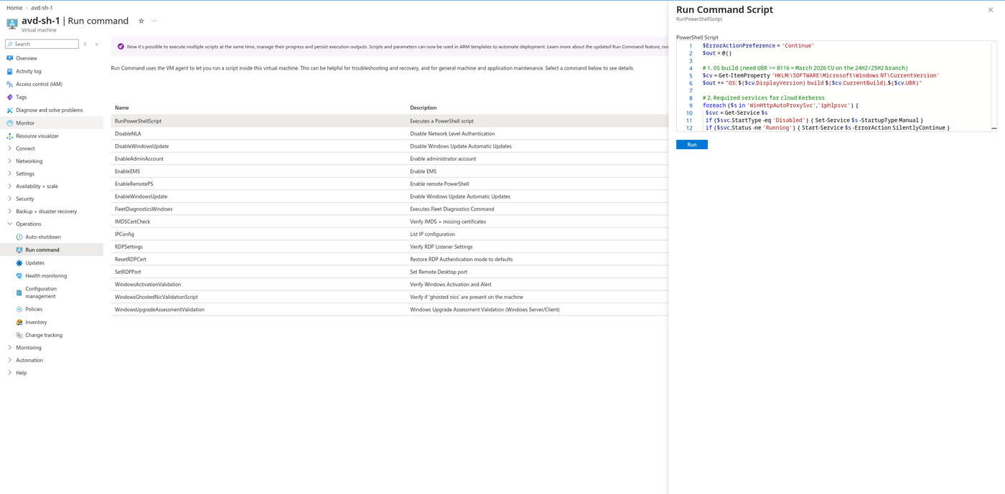The image size is (1005, 494).
Task: Open Monitor in the sidebar
Action: 25,123
